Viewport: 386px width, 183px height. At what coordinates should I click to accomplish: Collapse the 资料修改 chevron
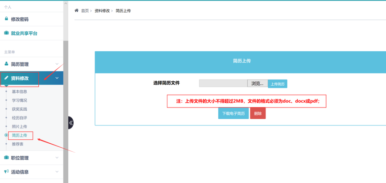pyautogui.click(x=57, y=78)
